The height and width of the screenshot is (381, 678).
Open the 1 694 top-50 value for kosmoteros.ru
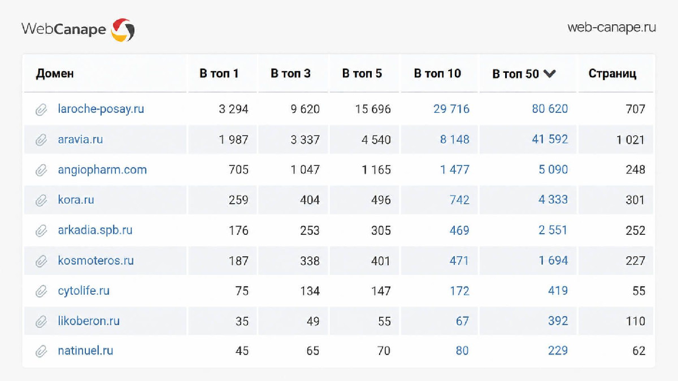[553, 260]
